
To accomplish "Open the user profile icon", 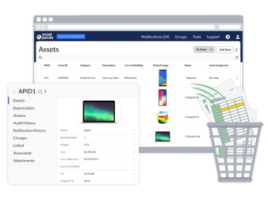I will 237,37.
